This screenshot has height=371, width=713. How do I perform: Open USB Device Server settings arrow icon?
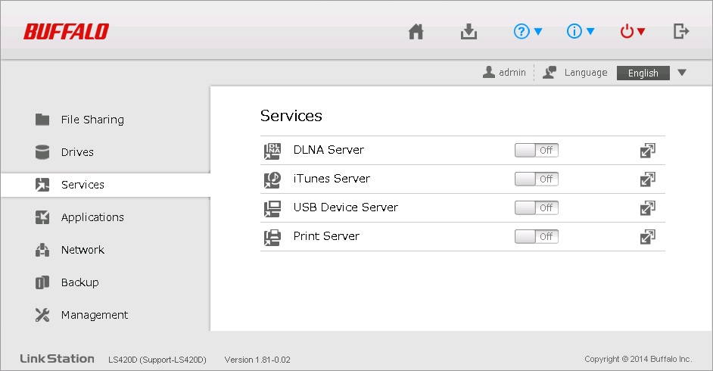pos(647,208)
